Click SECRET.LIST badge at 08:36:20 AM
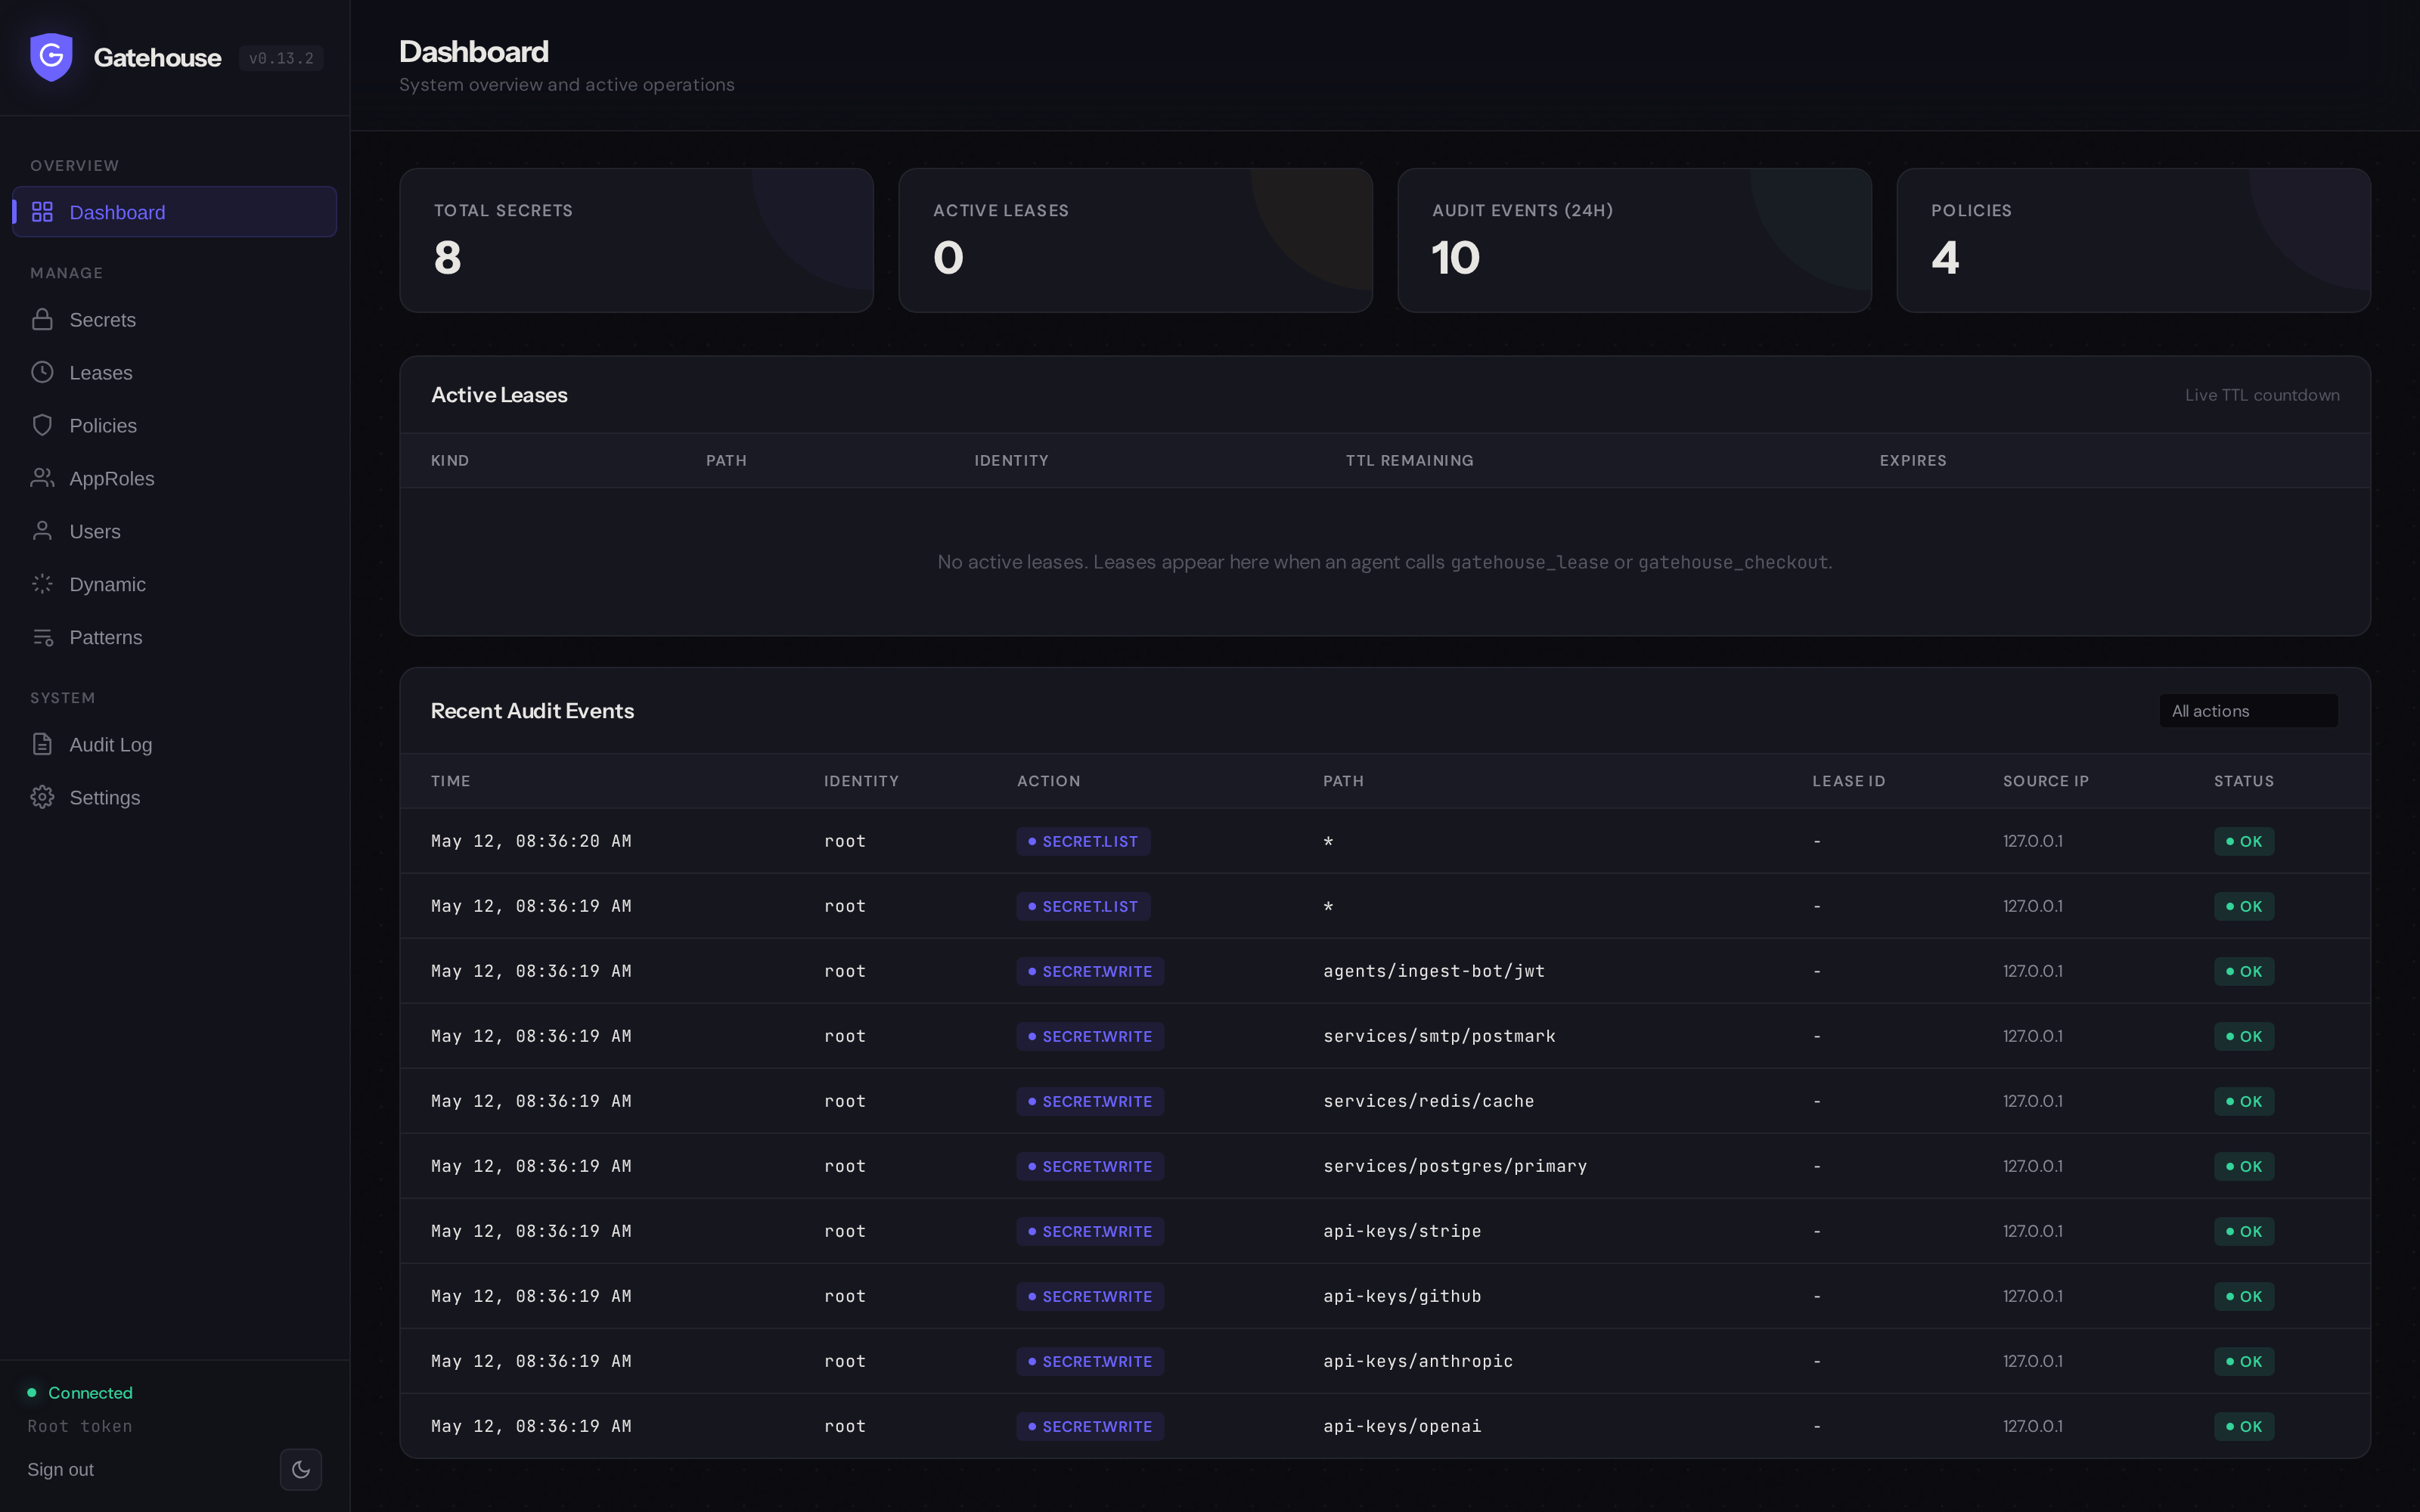 click(1083, 841)
